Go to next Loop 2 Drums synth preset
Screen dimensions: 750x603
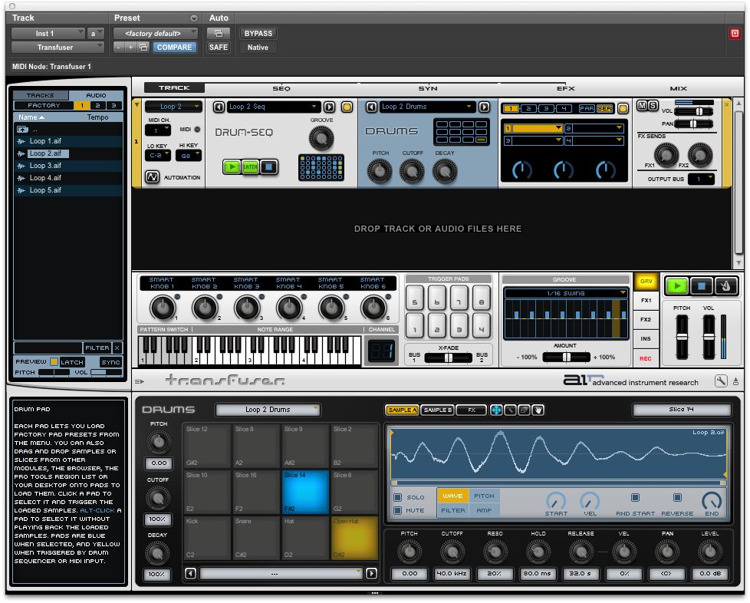[x=484, y=107]
